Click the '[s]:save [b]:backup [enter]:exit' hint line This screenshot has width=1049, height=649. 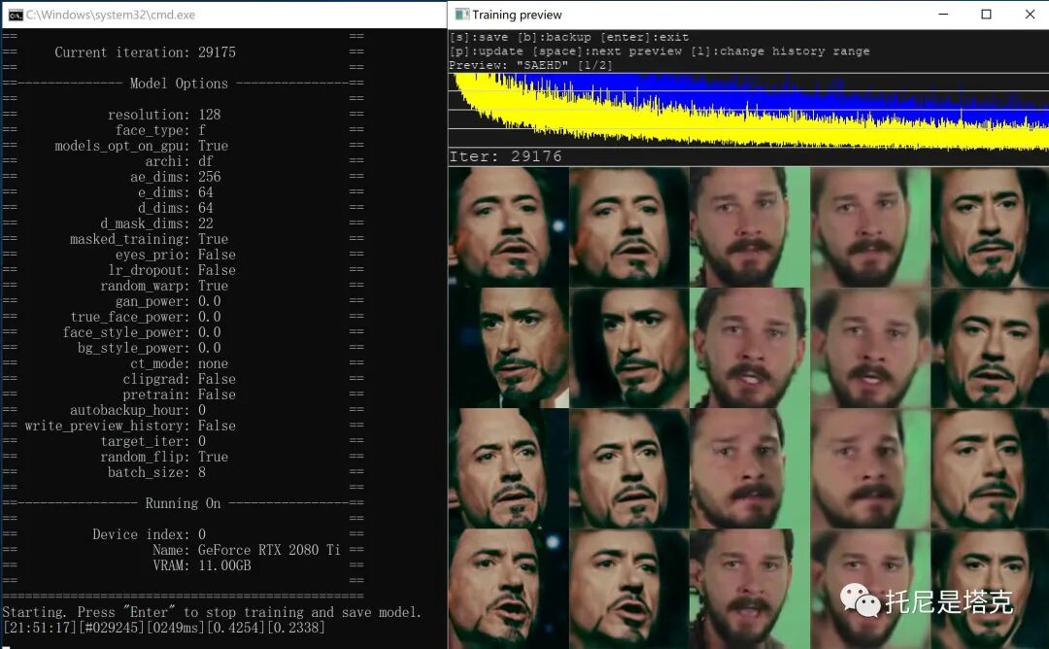click(x=569, y=38)
